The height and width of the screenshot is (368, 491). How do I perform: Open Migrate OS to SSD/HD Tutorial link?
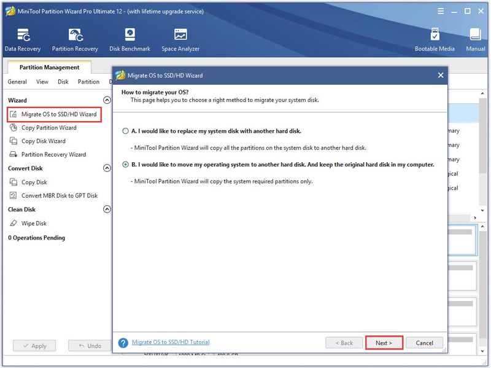click(x=171, y=342)
